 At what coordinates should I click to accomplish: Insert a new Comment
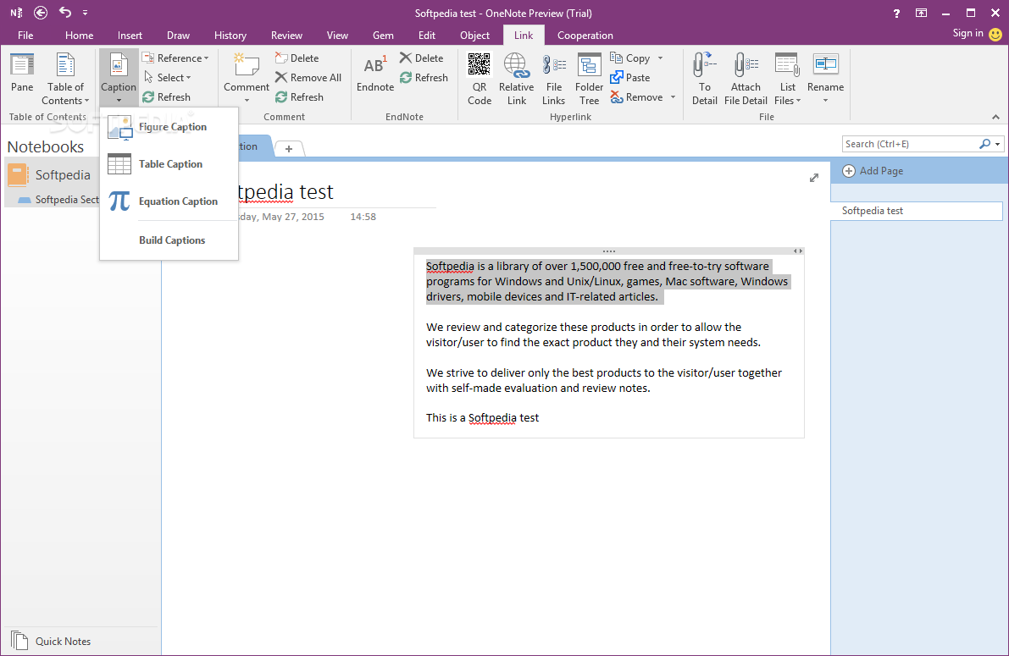tap(247, 78)
